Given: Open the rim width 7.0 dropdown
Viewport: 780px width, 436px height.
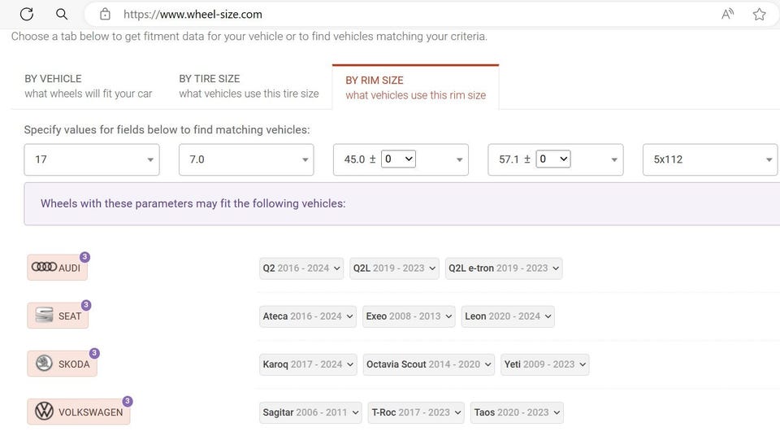Looking at the screenshot, I should pos(246,159).
